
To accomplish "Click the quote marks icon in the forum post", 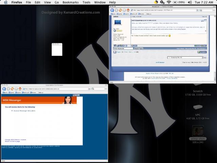I will [x=204, y=20].
